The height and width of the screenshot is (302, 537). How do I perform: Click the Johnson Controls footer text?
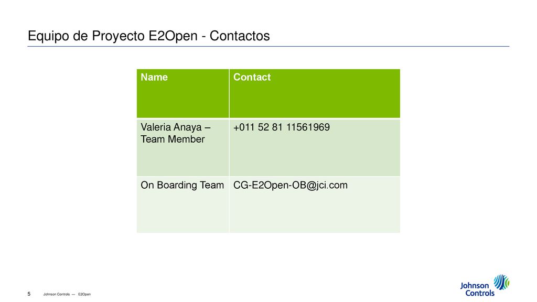[57, 294]
